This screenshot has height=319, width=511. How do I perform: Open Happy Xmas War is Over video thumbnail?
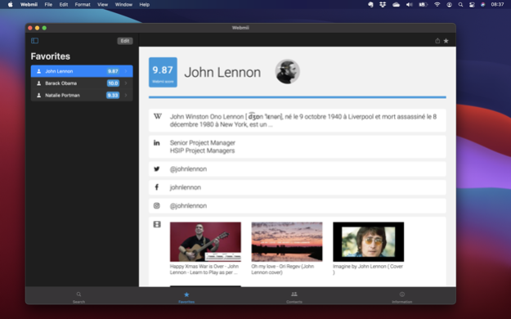(x=205, y=241)
